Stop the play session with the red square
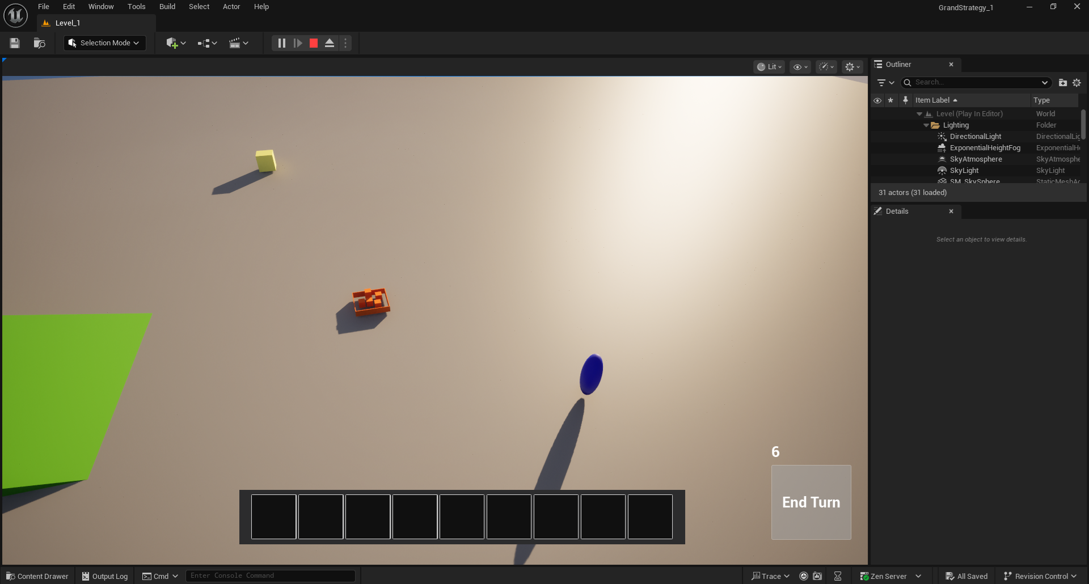1089x584 pixels. 314,43
